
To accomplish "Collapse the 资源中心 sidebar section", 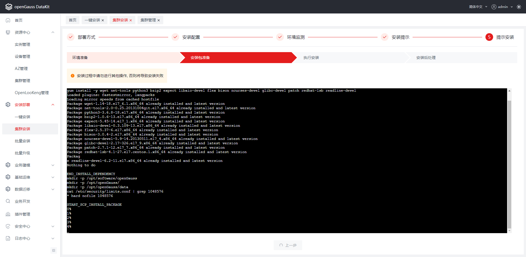I will point(53,32).
